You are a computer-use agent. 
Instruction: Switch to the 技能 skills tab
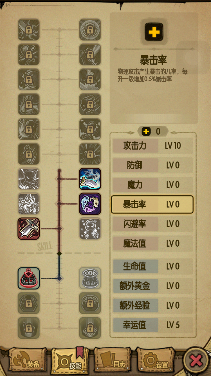pos(70,361)
